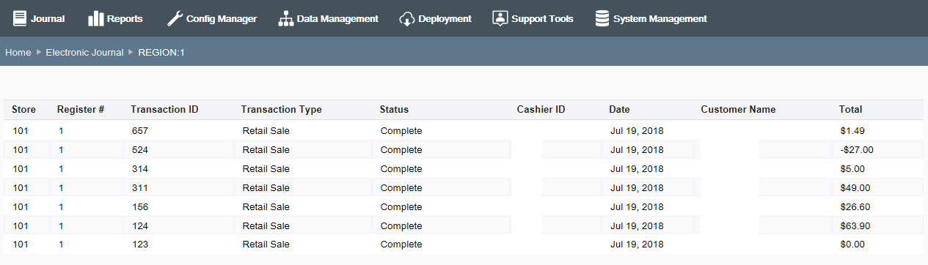The width and height of the screenshot is (928, 265).
Task: Click Retail Sale in transaction 524 row
Action: tap(266, 150)
